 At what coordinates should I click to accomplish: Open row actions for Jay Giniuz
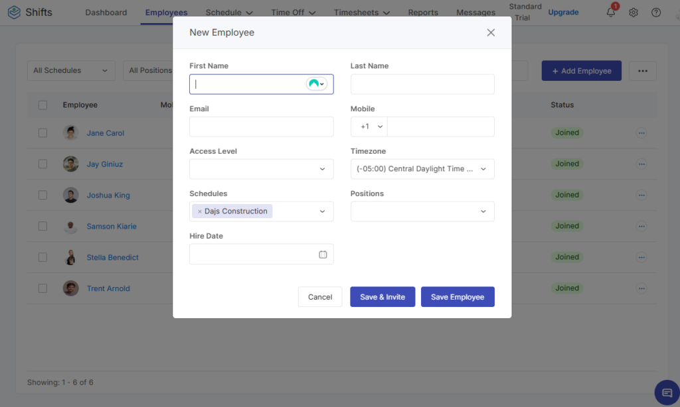click(x=641, y=164)
